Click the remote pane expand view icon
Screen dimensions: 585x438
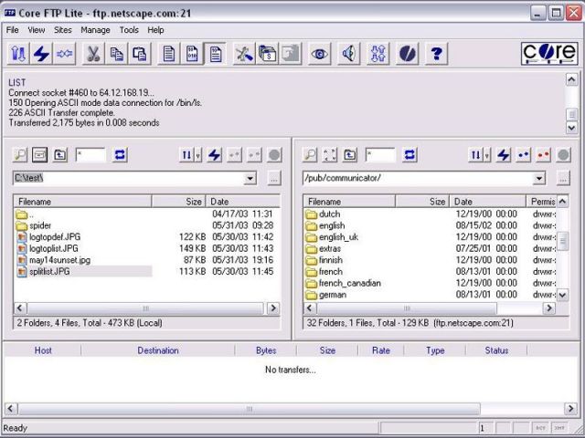[329, 154]
